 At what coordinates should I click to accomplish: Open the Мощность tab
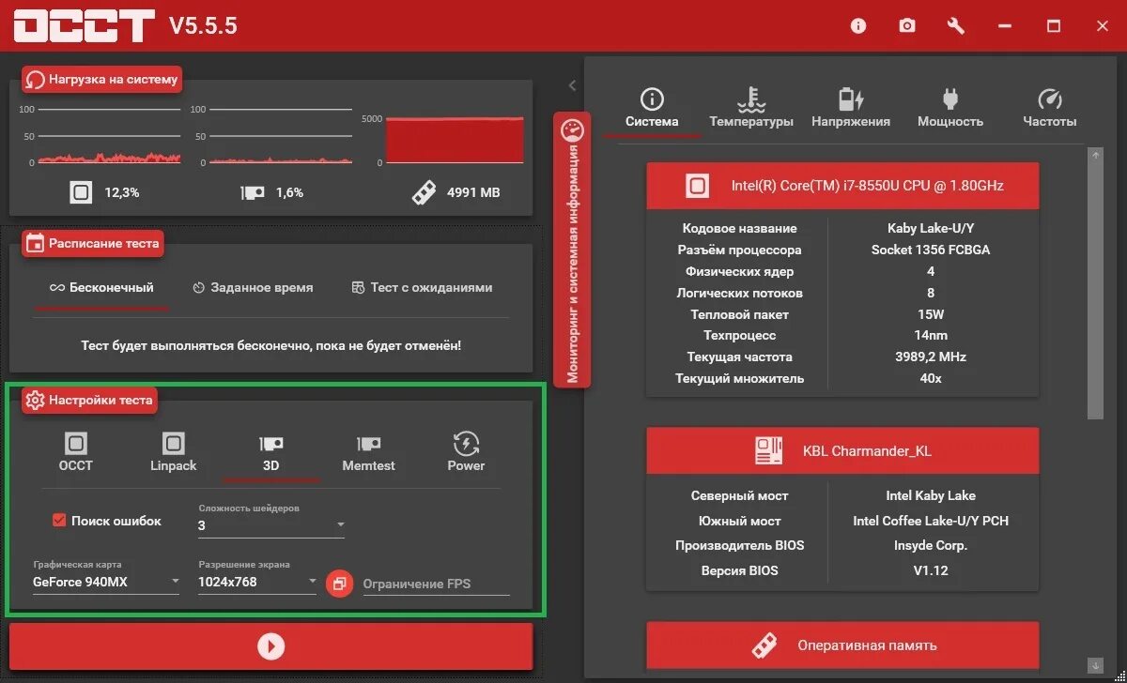coord(950,109)
